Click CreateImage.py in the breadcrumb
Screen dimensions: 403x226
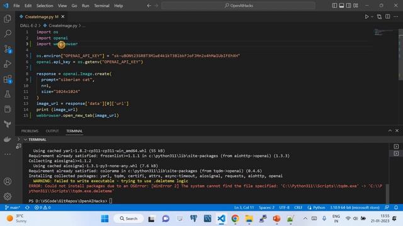click(x=63, y=26)
